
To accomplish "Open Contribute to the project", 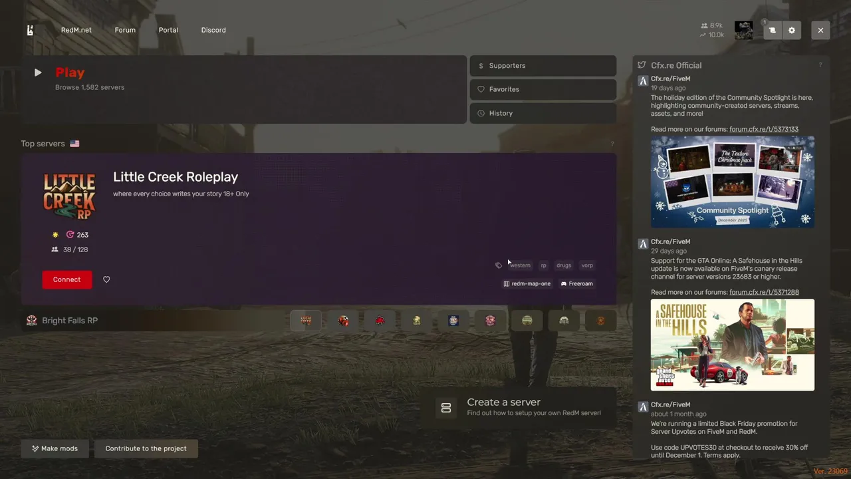I will click(x=146, y=448).
